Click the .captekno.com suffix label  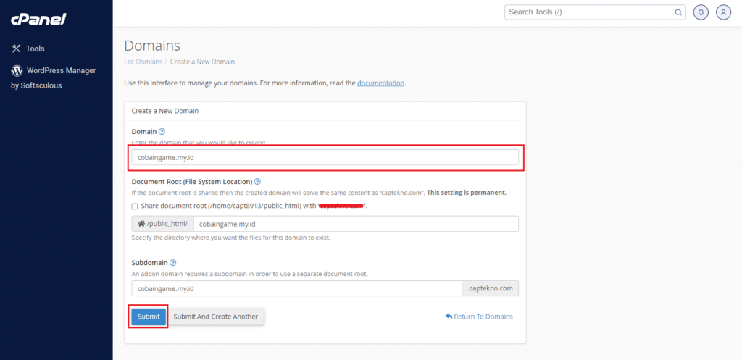491,288
